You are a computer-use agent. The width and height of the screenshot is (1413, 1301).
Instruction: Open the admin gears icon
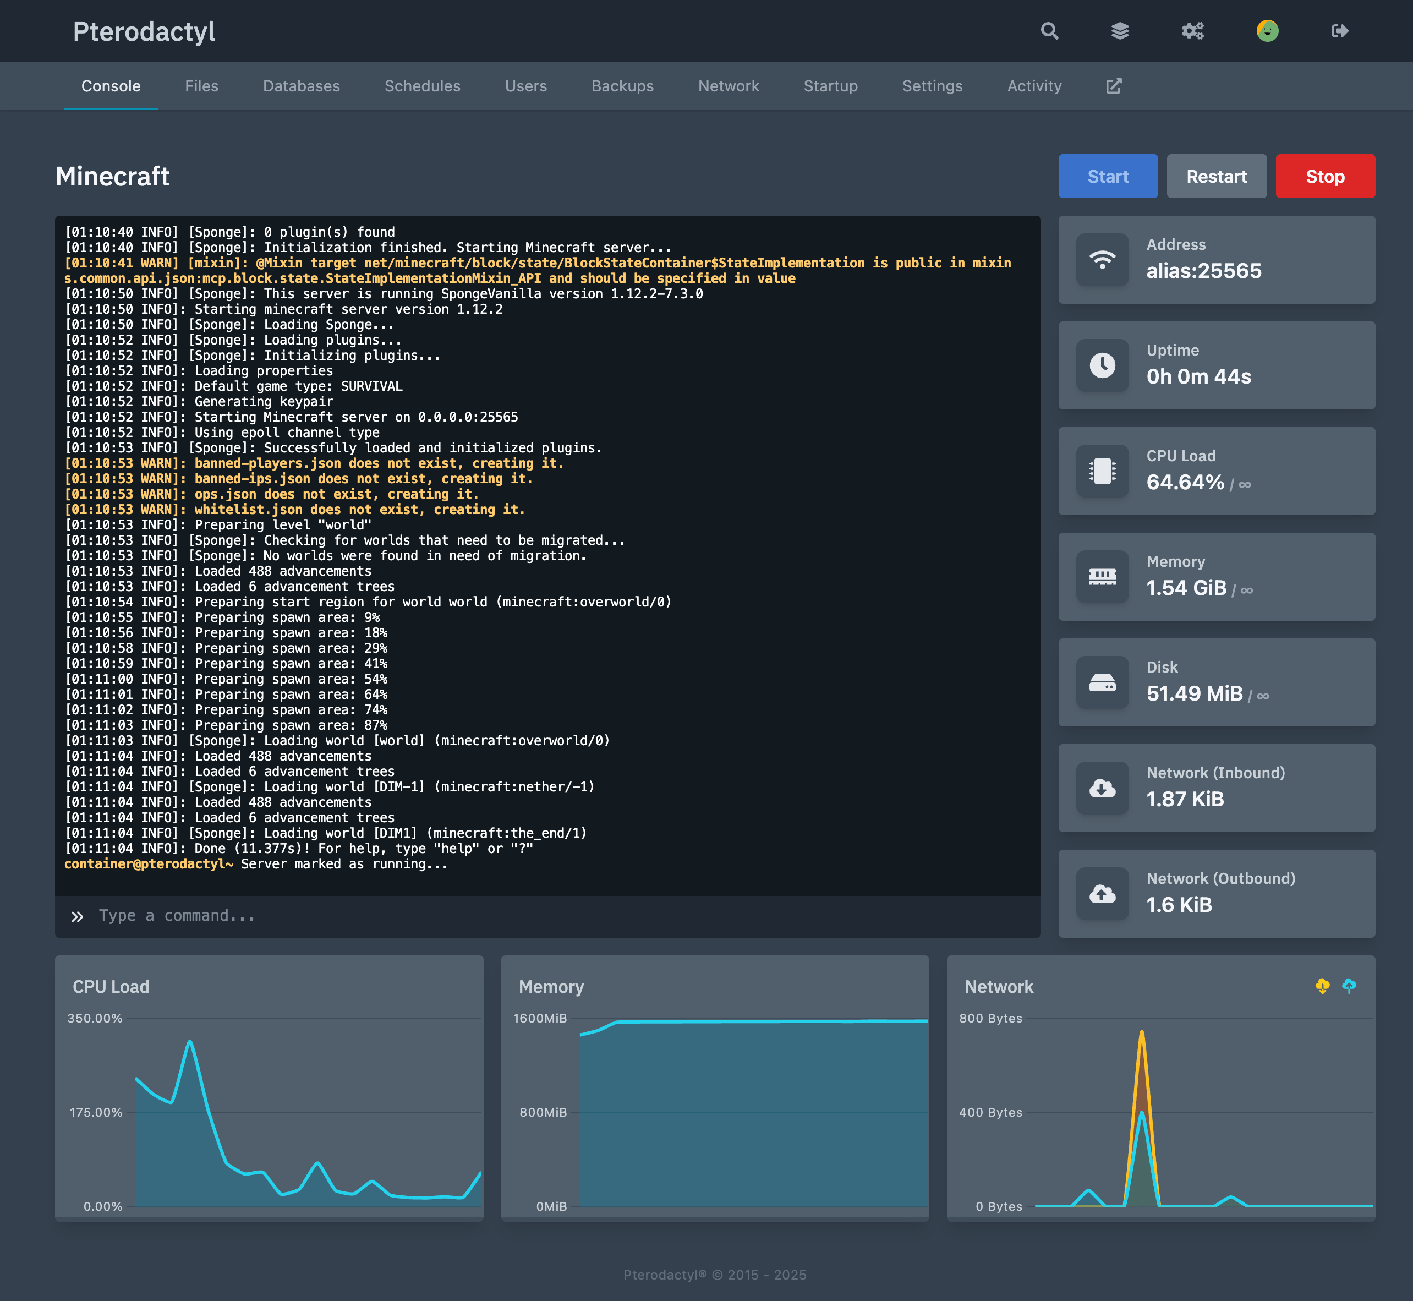(1192, 31)
